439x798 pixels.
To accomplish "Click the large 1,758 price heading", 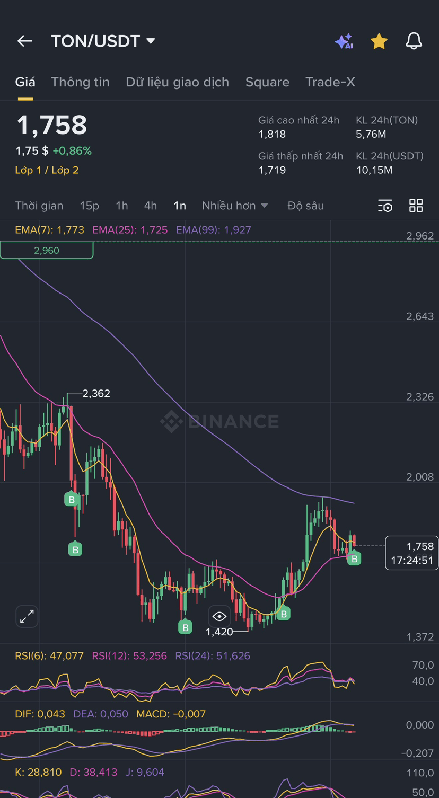I will pyautogui.click(x=51, y=125).
